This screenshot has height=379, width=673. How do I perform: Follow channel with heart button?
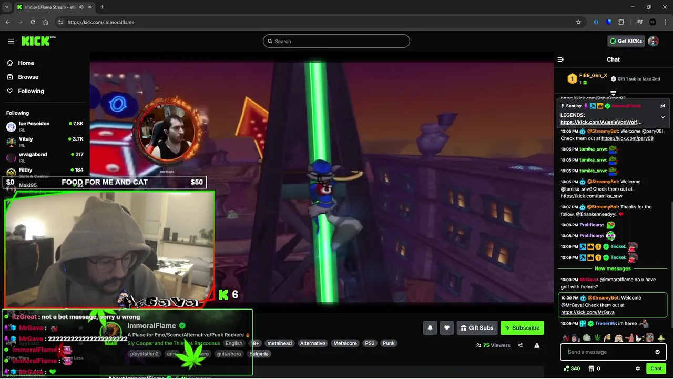447,328
